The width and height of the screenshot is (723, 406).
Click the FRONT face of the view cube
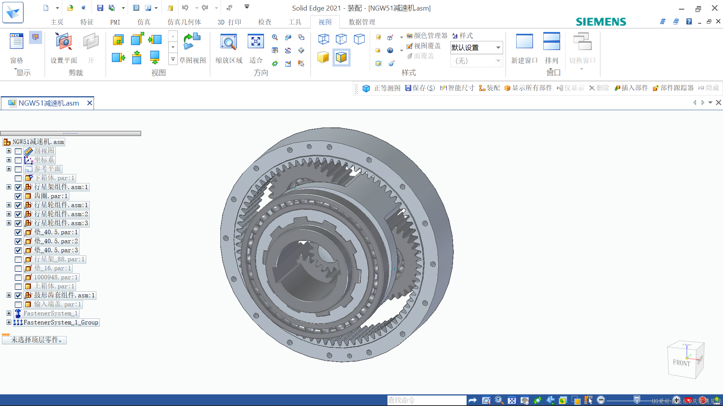(x=681, y=362)
